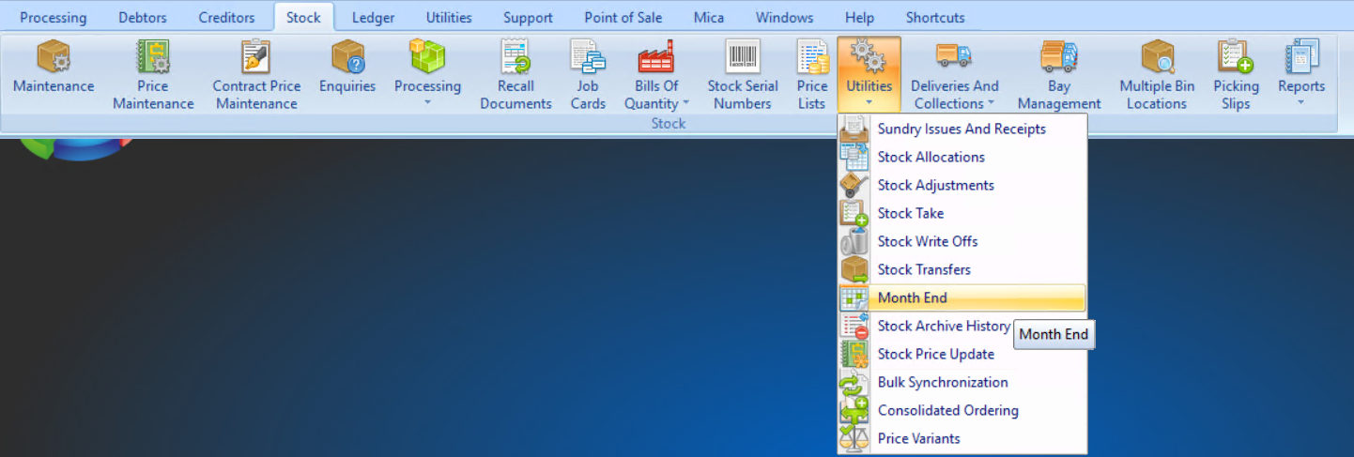Open the Point of Sale tab
Viewport: 1354px width, 457px height.
[623, 17]
